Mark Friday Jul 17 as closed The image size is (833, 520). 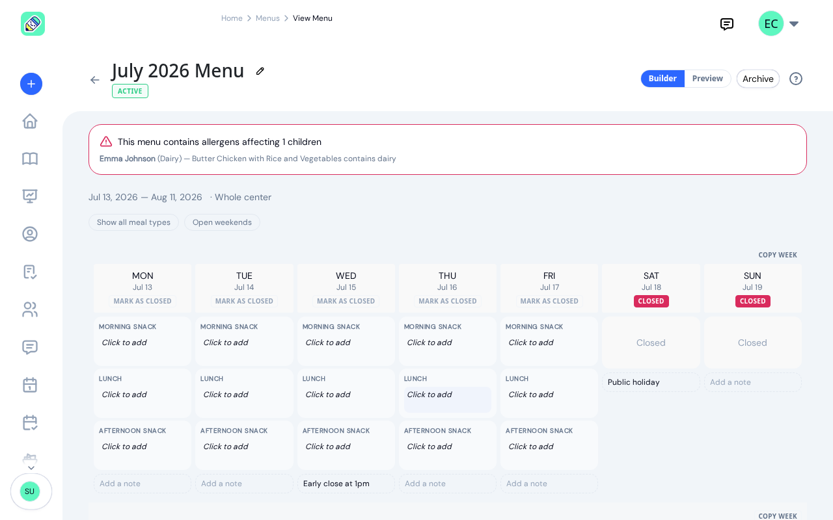[x=549, y=301]
